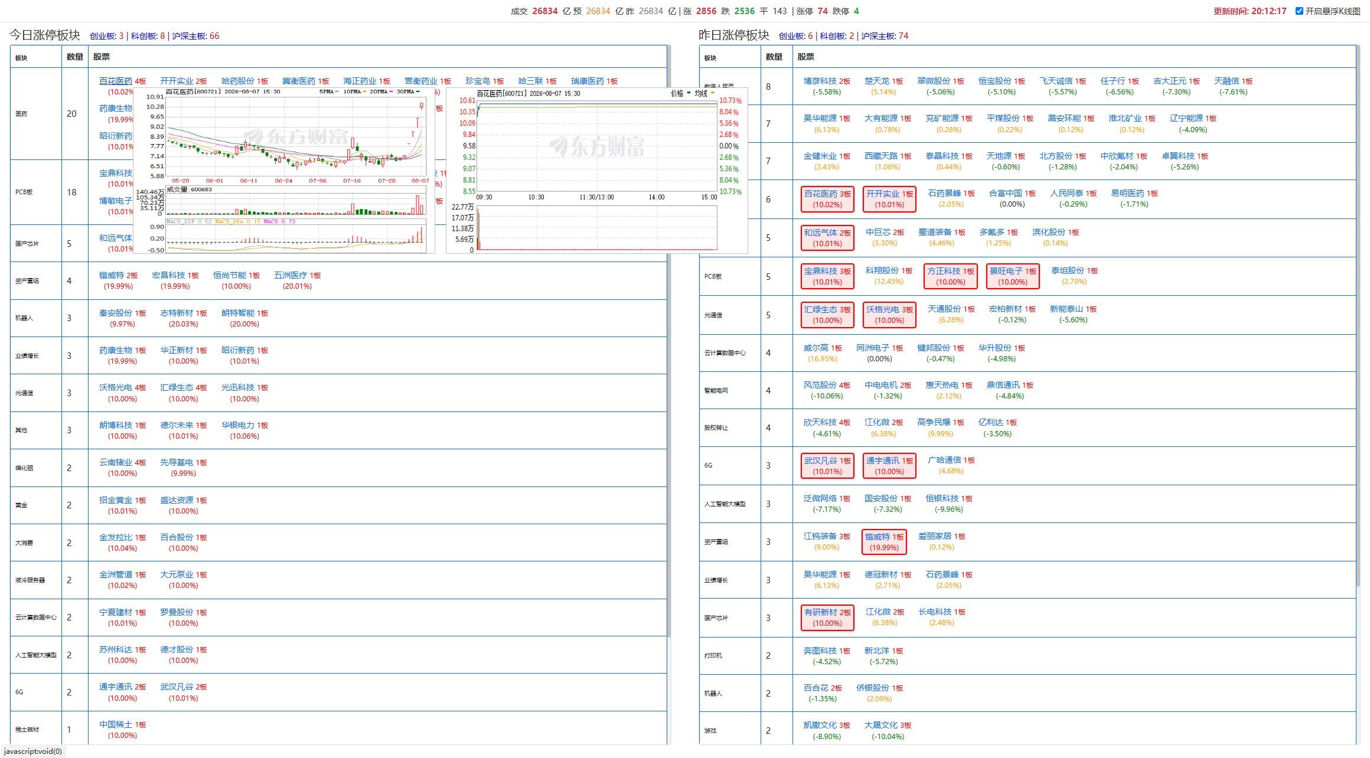The width and height of the screenshot is (1370, 758).
Task: Open the 苏州科达 stock link
Action: click(x=116, y=649)
